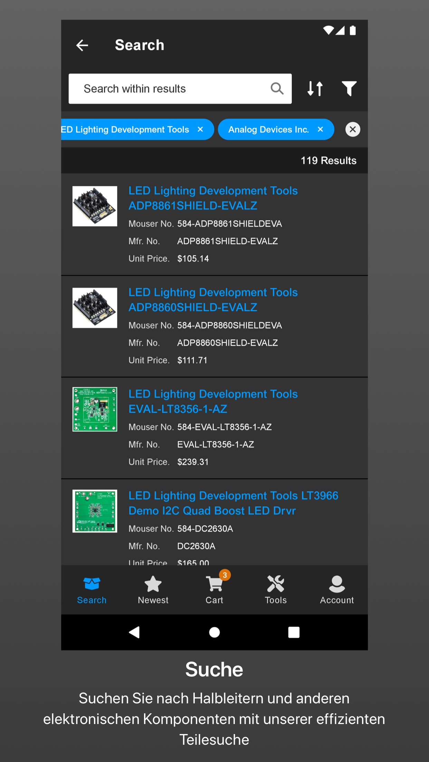Viewport: 429px width, 762px height.
Task: Tap Android recent apps square
Action: pos(294,632)
